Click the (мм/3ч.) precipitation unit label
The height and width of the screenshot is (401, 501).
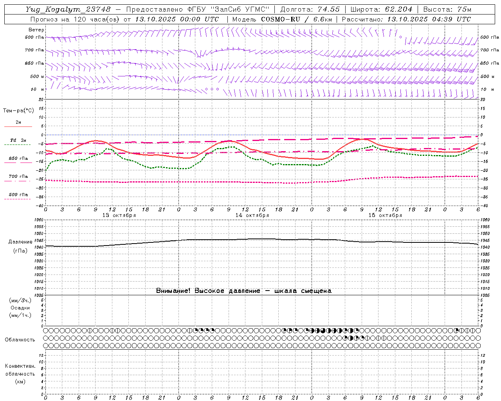coord(20,300)
